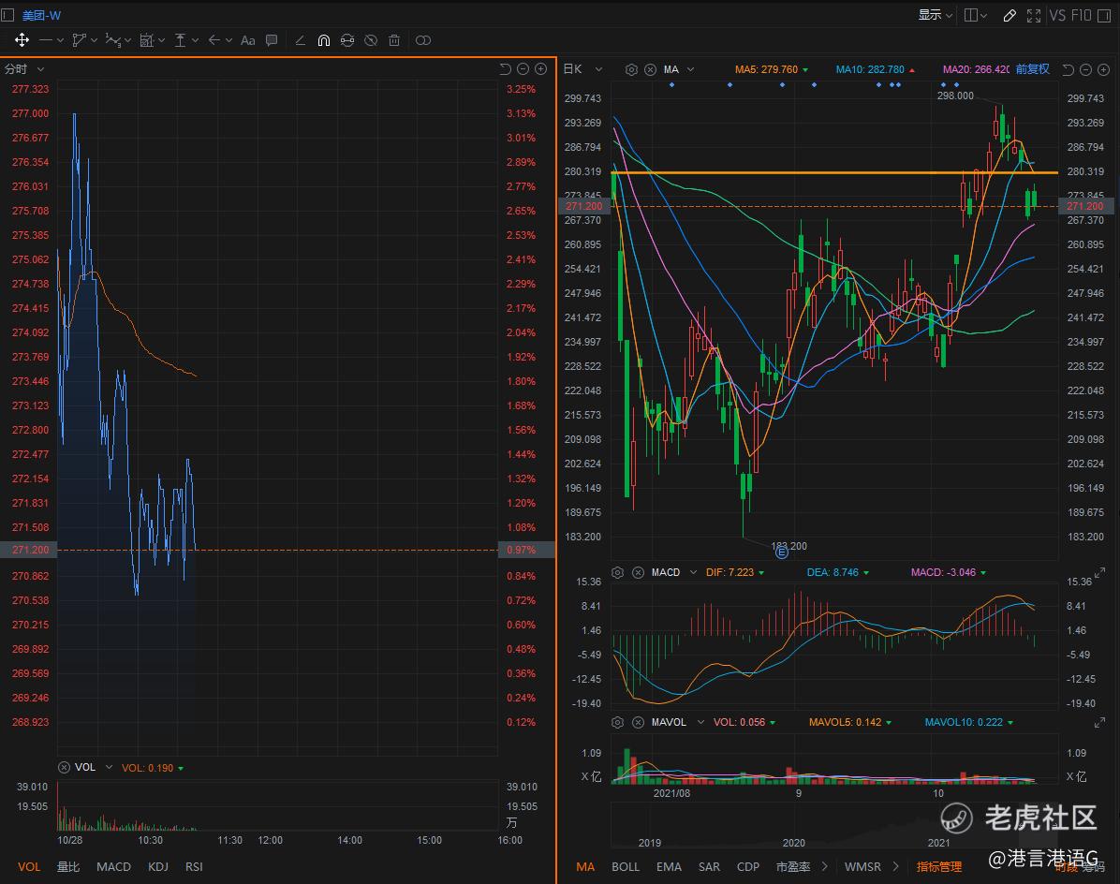Open MACD indicator settings gear
Image resolution: width=1120 pixels, height=884 pixels.
coord(617,572)
